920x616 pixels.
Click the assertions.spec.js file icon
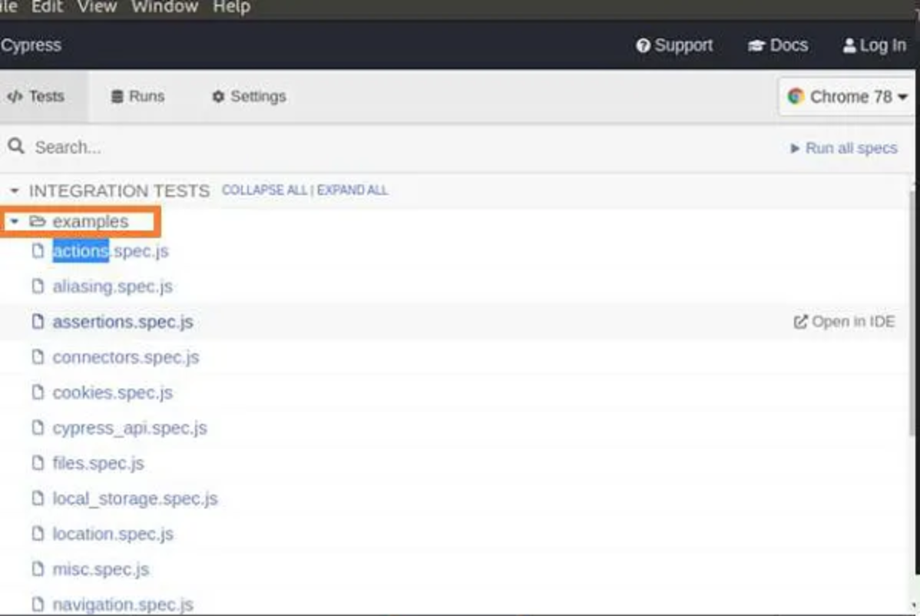pyautogui.click(x=38, y=322)
